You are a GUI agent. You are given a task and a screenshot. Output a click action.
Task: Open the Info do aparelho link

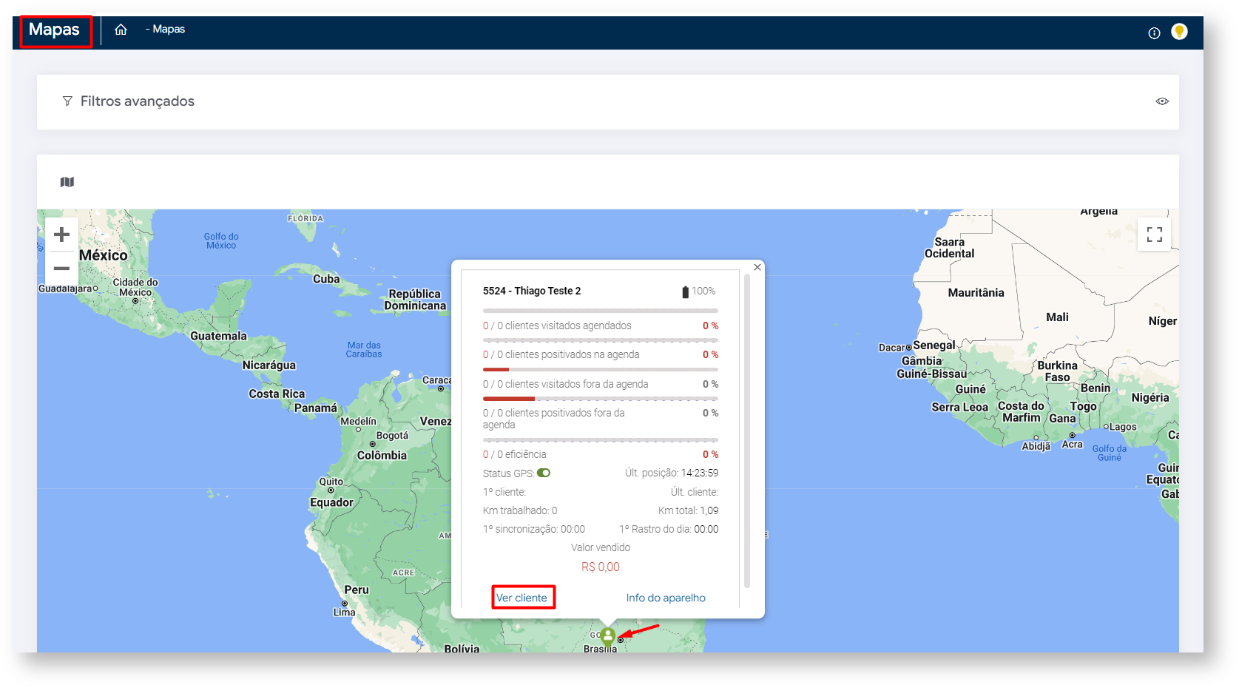[x=665, y=598]
